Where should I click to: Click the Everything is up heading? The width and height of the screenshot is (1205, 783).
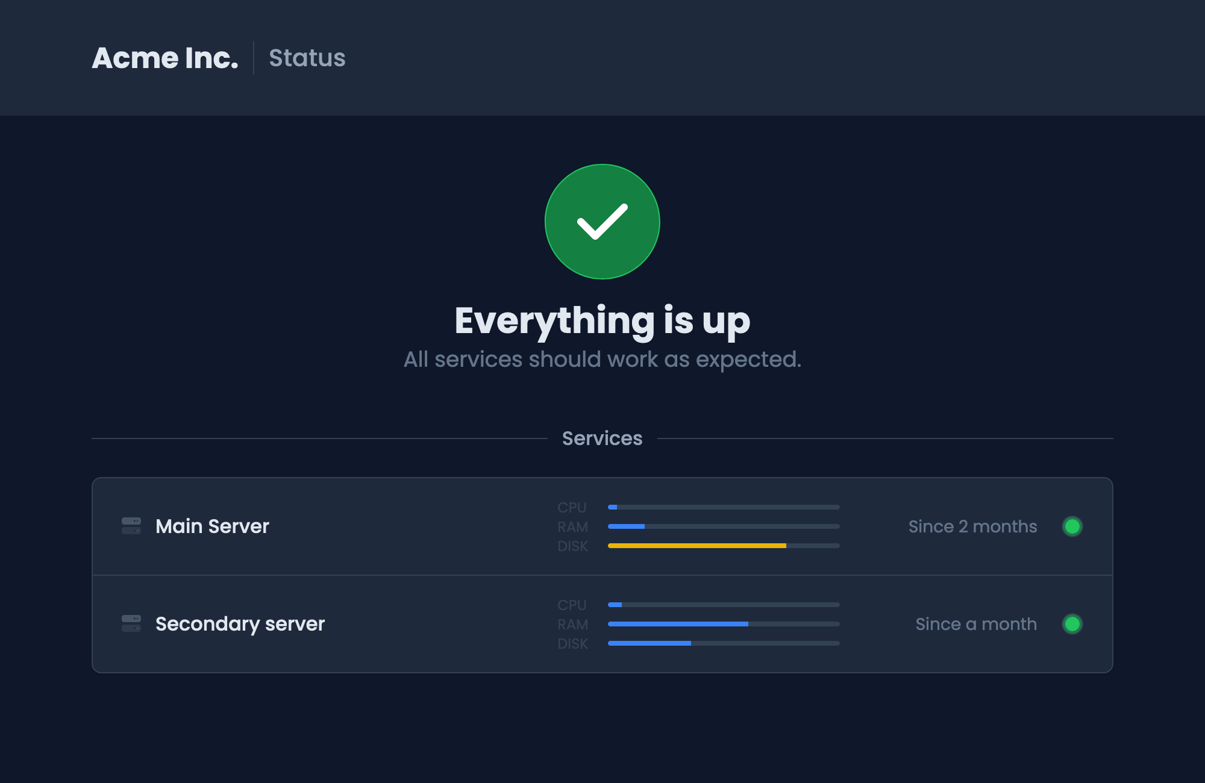tap(602, 320)
